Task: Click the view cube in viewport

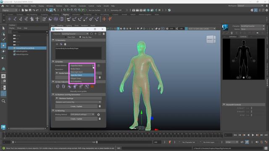Action: click(211, 39)
